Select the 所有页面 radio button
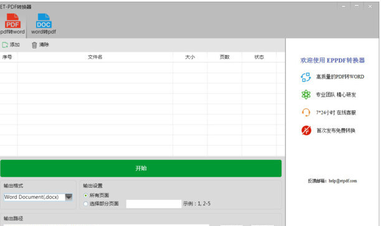This screenshot has width=381, height=226. pyautogui.click(x=85, y=195)
